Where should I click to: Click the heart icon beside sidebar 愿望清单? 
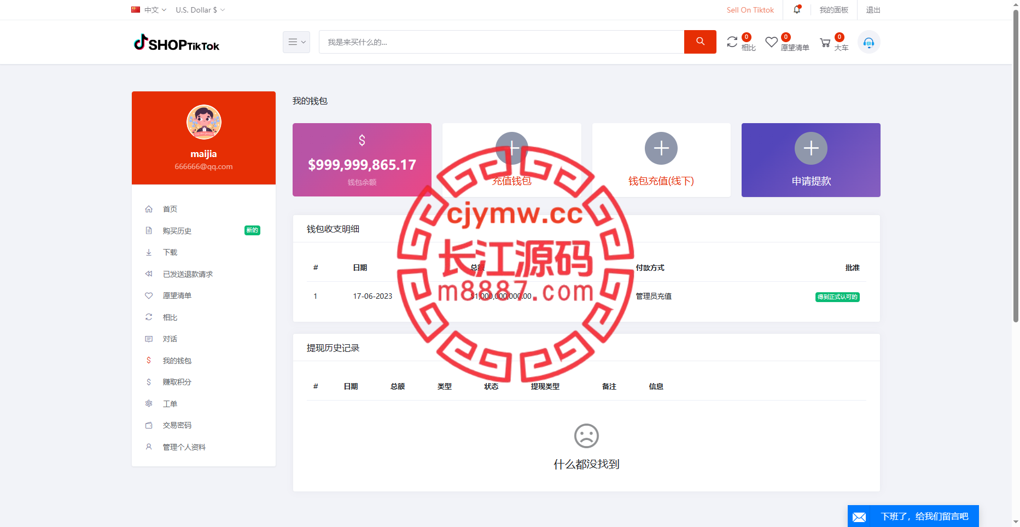tap(149, 296)
